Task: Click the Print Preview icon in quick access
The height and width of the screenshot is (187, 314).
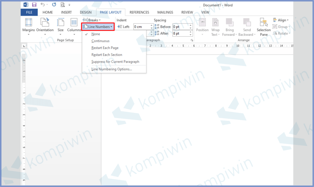Action: (63, 5)
